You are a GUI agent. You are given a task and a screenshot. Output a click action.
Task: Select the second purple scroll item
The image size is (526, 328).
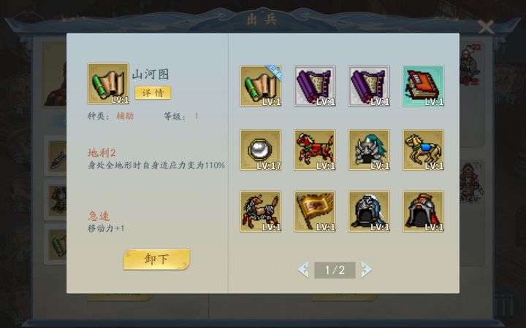tap(369, 86)
